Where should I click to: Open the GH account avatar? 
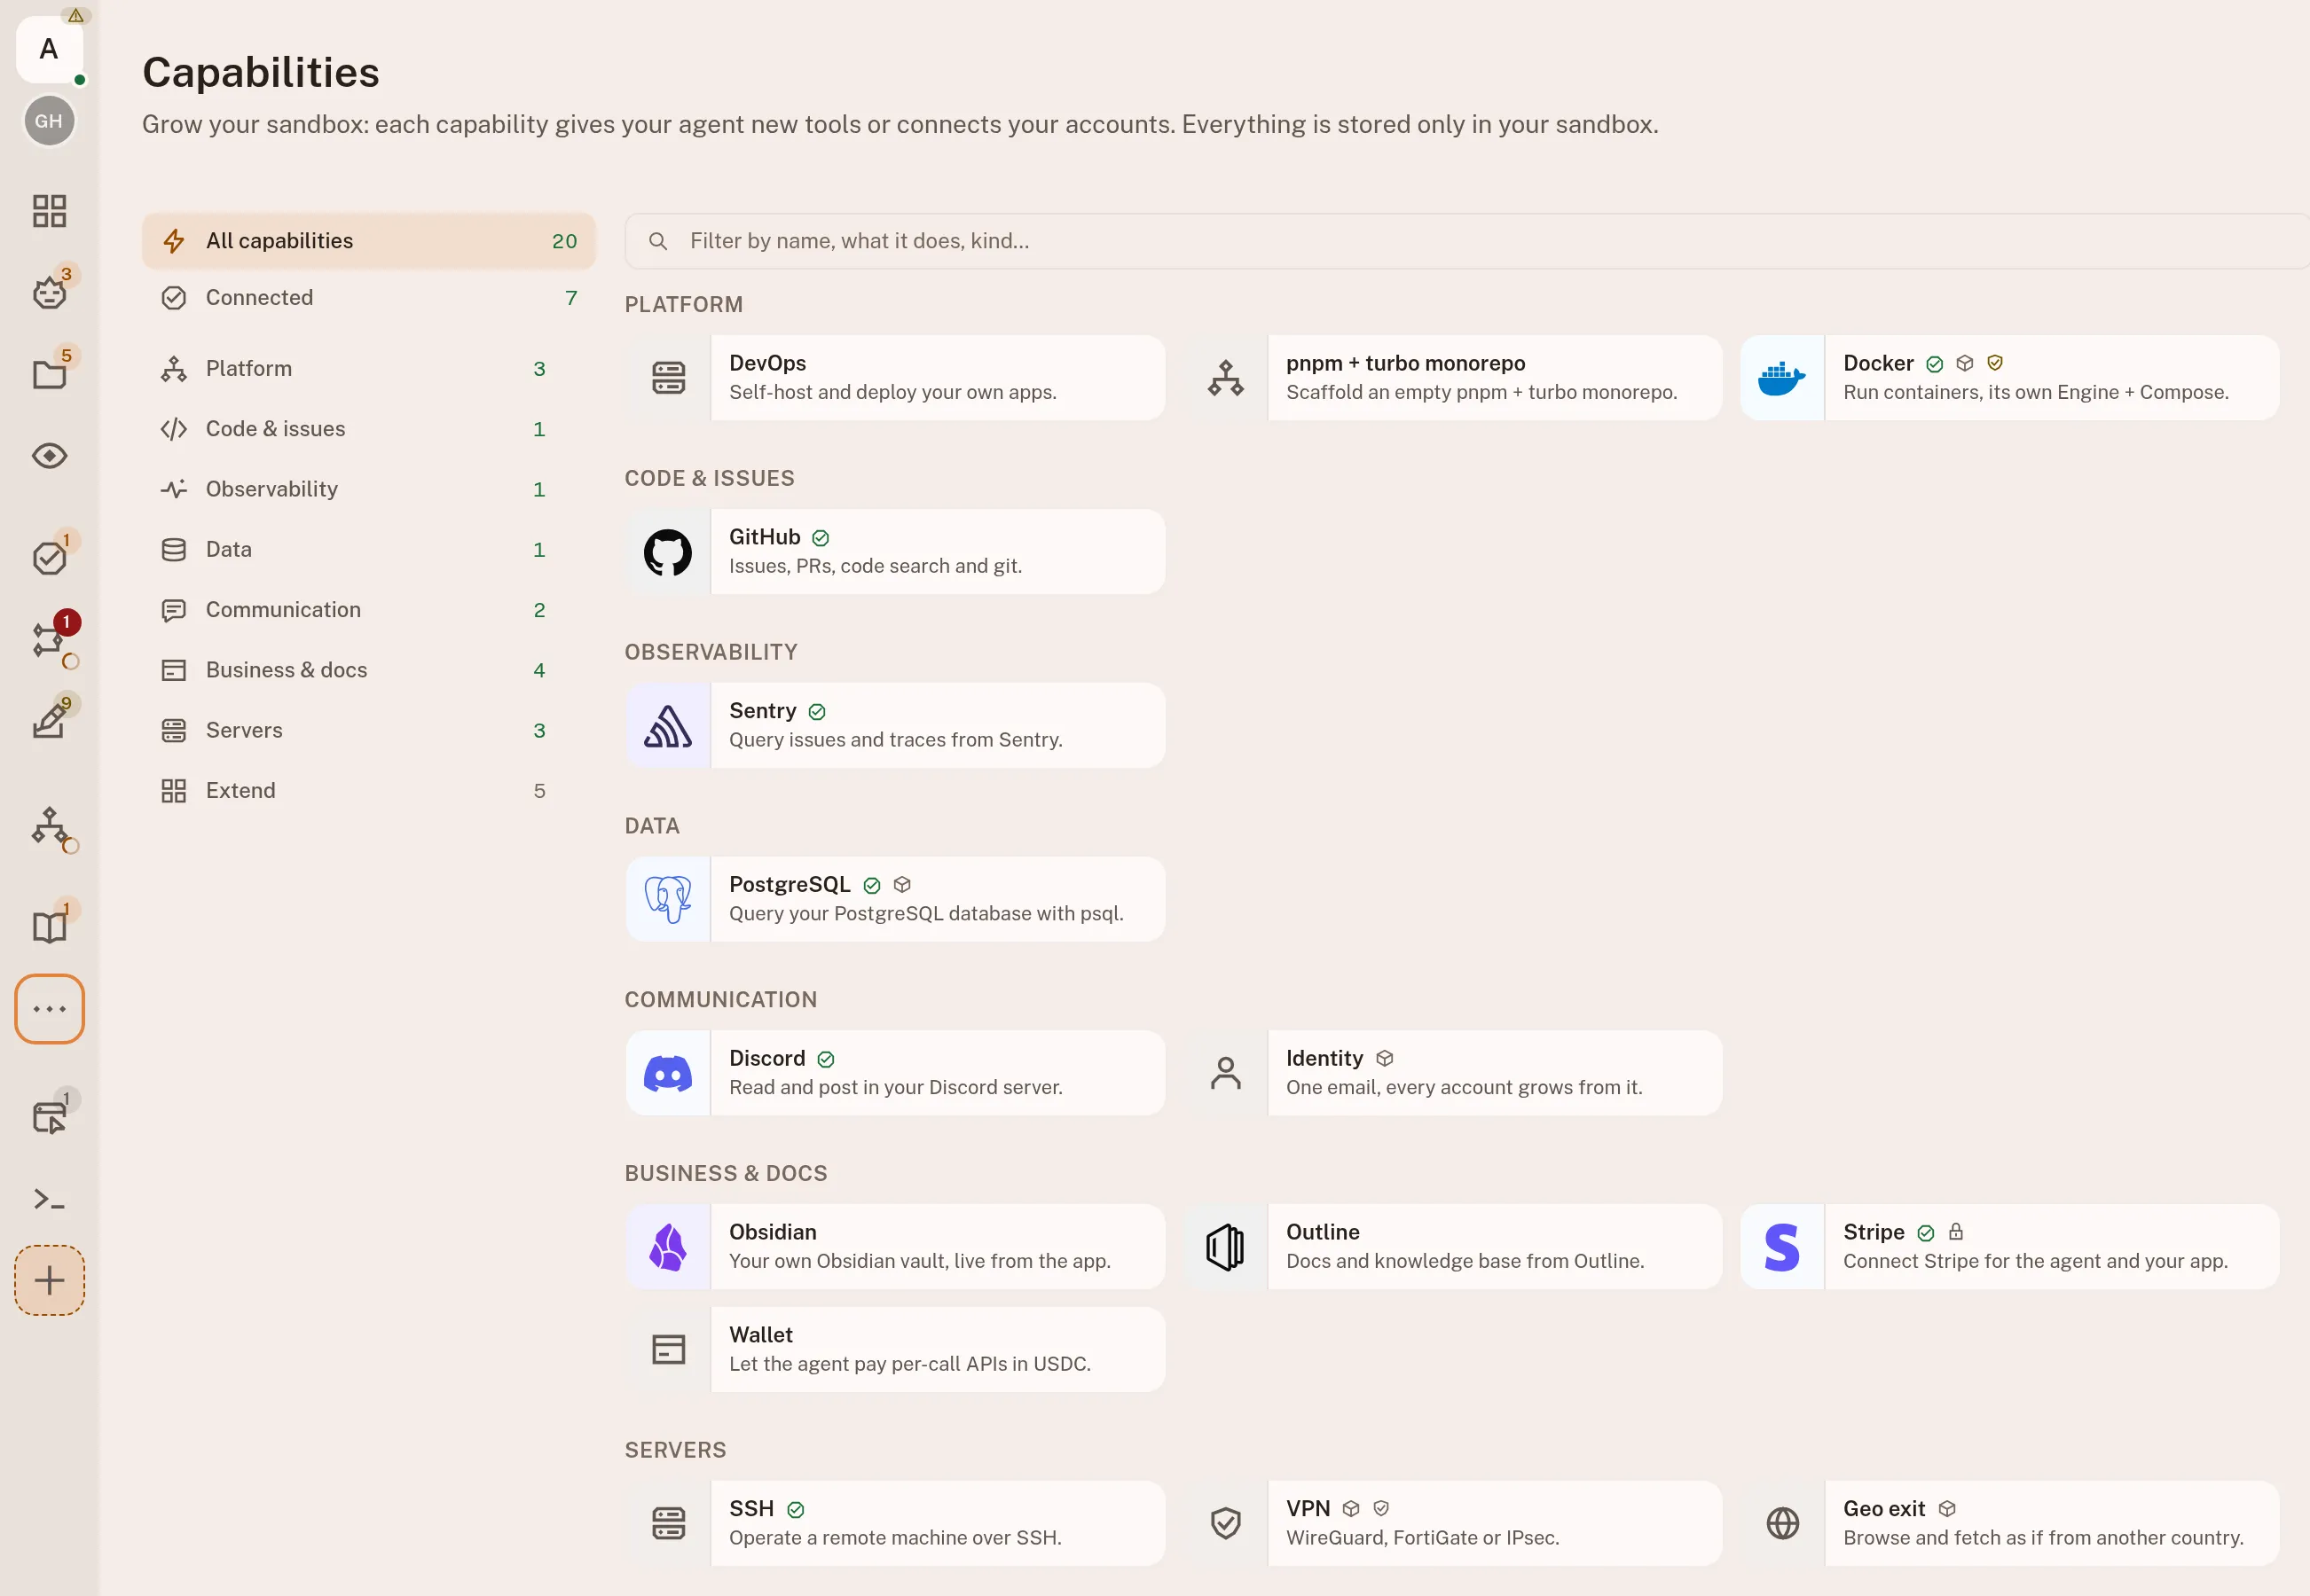point(49,121)
